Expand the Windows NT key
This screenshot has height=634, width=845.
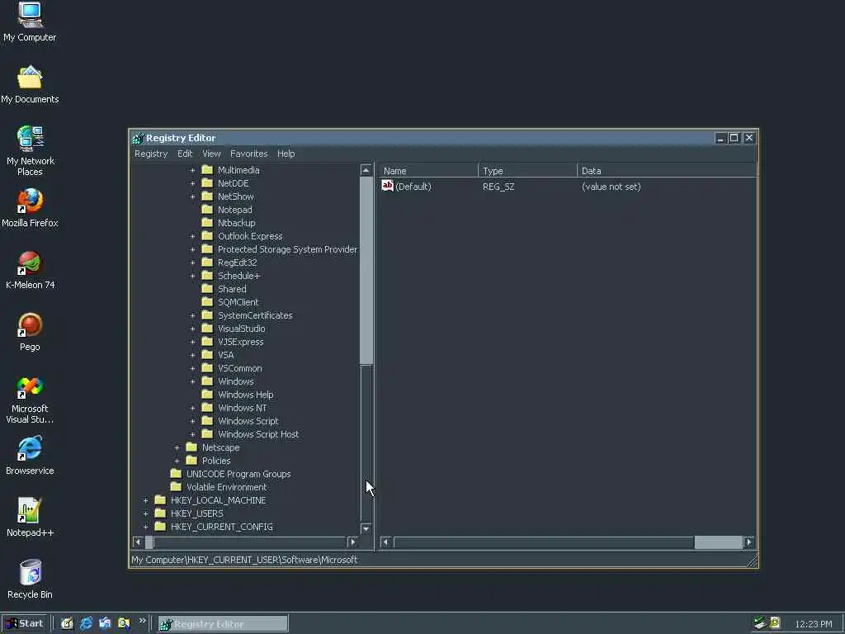click(x=192, y=408)
